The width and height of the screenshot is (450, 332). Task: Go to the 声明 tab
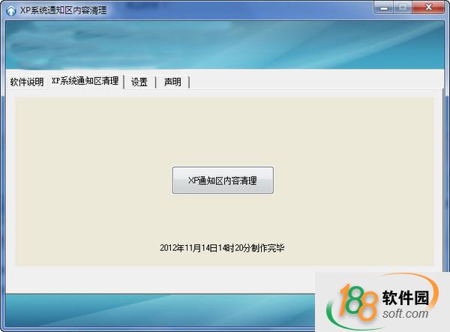pos(172,82)
